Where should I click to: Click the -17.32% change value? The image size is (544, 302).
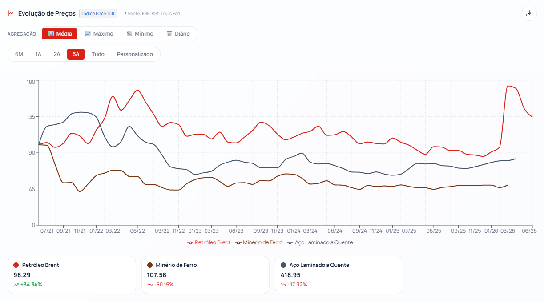click(297, 285)
